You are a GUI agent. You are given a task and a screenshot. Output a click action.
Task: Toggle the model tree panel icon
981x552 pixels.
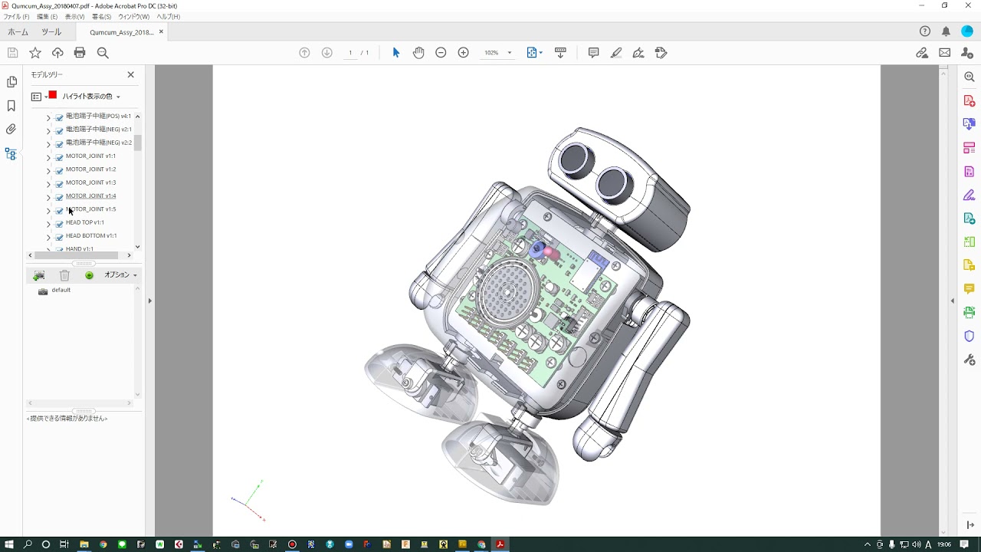pos(11,153)
